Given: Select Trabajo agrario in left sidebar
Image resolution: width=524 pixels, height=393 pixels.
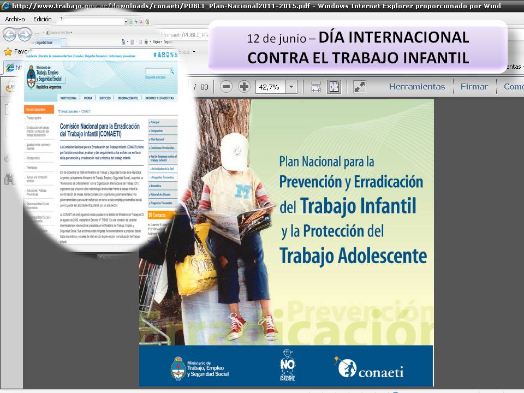Looking at the screenshot, I should 34,118.
